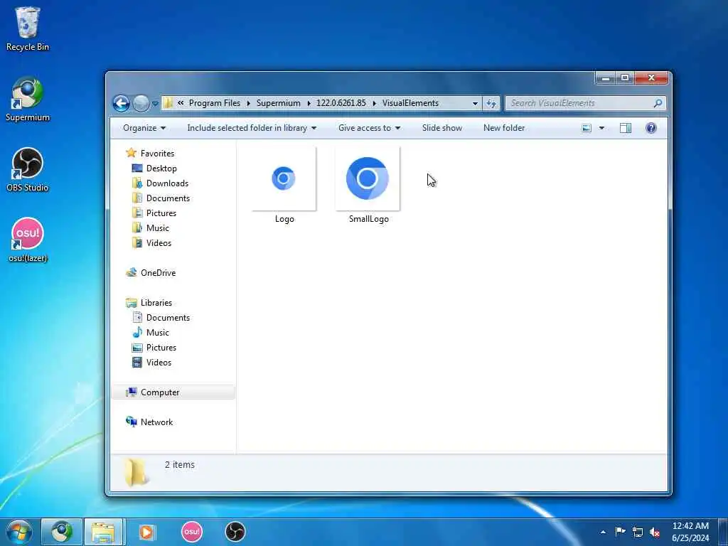Switch to Supermium on the taskbar

tap(61, 532)
